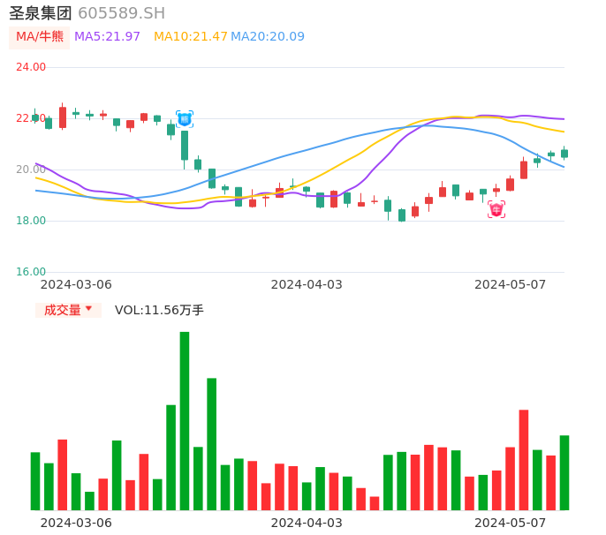
Task: Click the last green candlestick on the right
Action: pos(564,154)
